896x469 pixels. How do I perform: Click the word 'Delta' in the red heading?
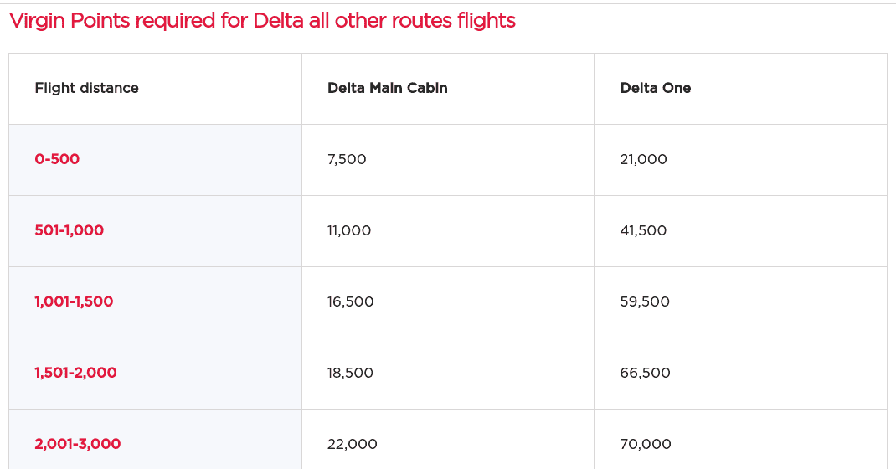coord(278,21)
